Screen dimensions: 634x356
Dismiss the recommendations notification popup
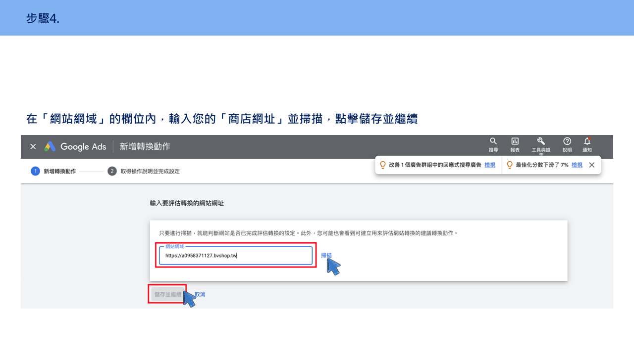(x=591, y=165)
